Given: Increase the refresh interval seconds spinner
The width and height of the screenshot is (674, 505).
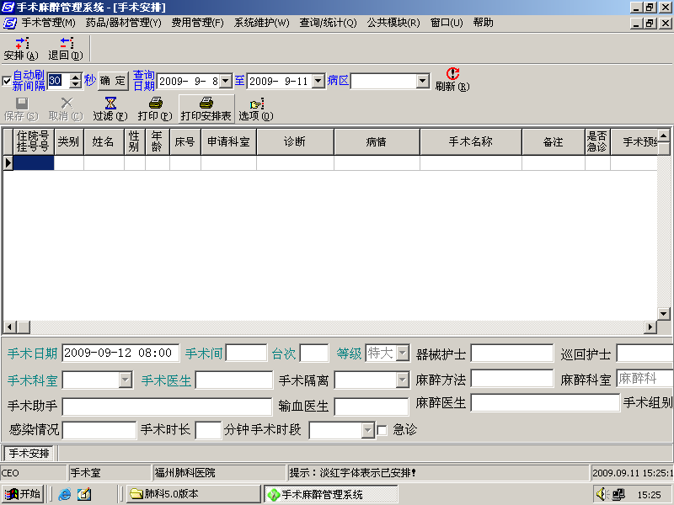Looking at the screenshot, I should coord(76,77).
